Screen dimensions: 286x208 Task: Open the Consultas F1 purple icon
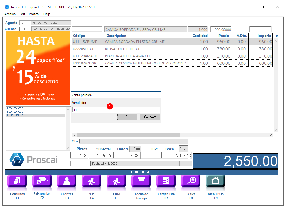tap(17, 181)
